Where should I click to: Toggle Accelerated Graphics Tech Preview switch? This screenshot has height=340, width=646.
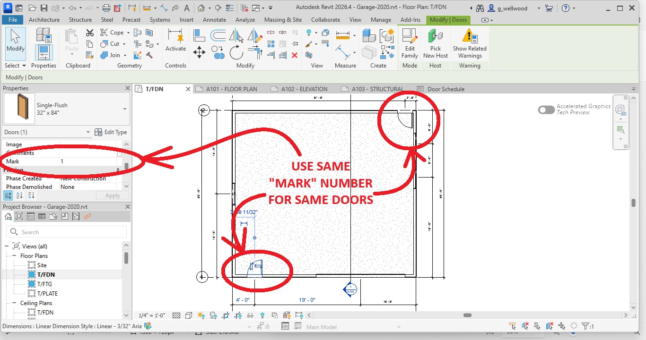point(546,110)
